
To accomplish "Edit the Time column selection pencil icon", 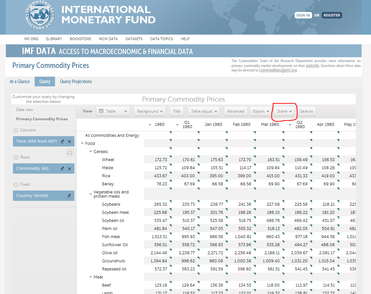I will pos(62,141).
